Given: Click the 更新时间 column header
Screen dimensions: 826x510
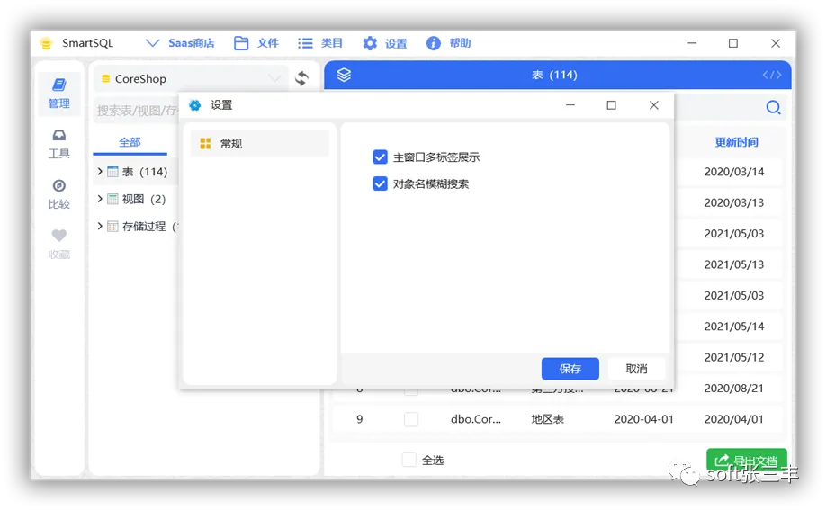Looking at the screenshot, I should tap(736, 142).
